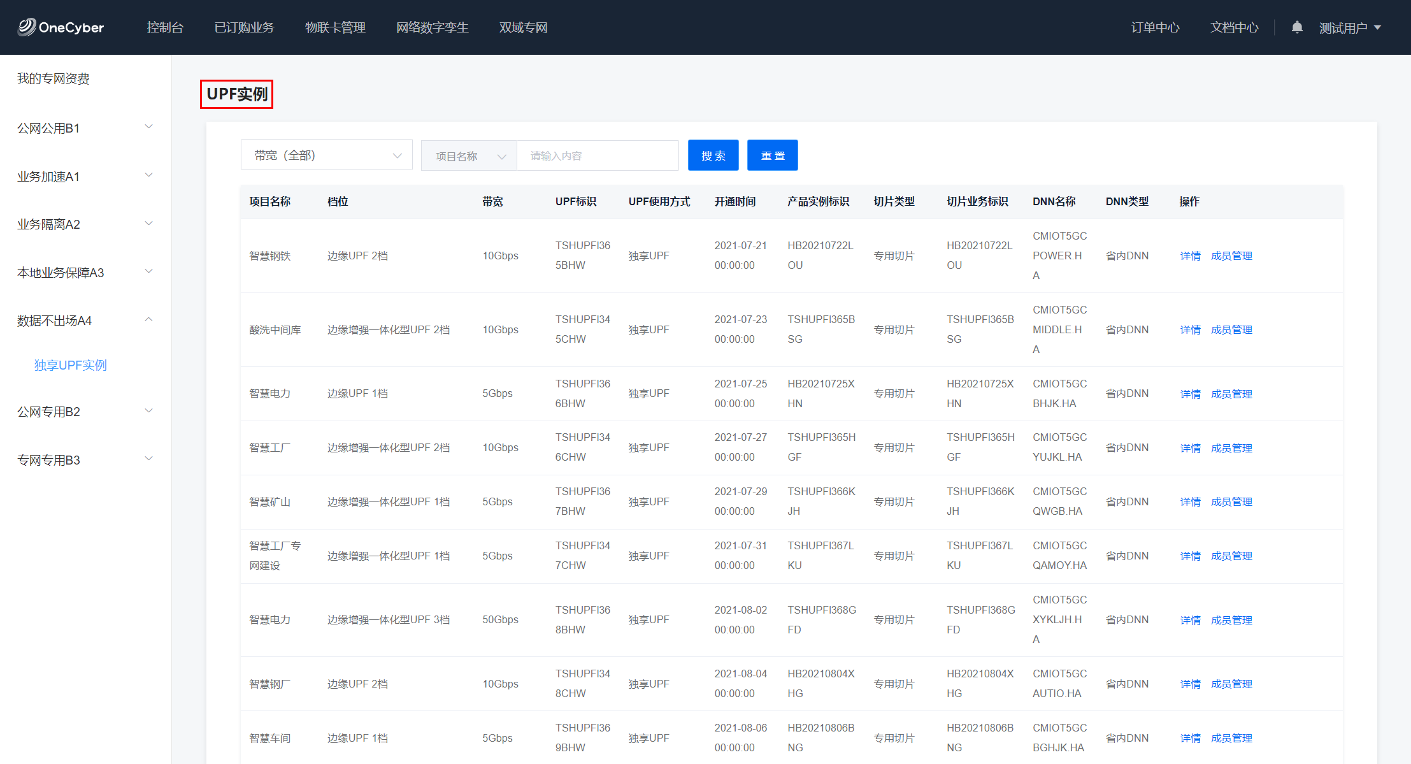Image resolution: width=1411 pixels, height=764 pixels.
Task: Open 成员管理 for the 酸洗中间库 row
Action: pyautogui.click(x=1231, y=330)
